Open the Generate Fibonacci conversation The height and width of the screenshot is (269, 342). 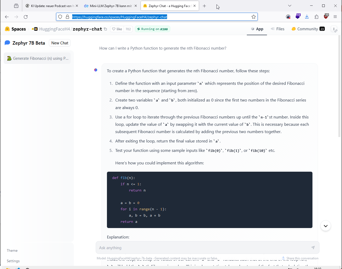[37, 58]
